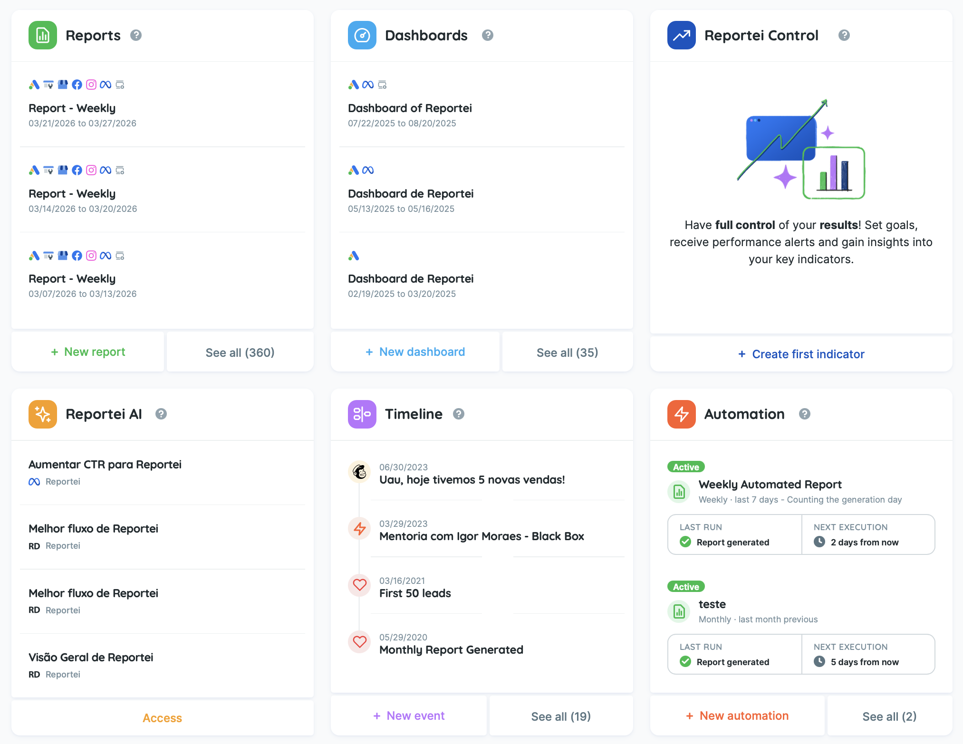Create a new report
Image resolution: width=963 pixels, height=744 pixels.
pyautogui.click(x=88, y=352)
